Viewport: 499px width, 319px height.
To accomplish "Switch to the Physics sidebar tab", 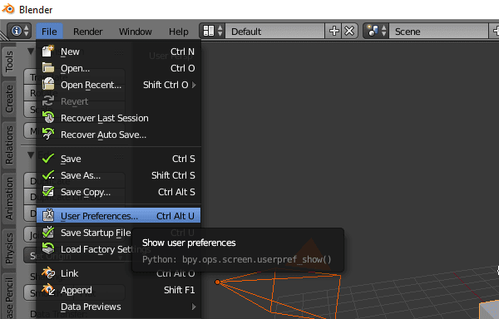I will point(9,248).
